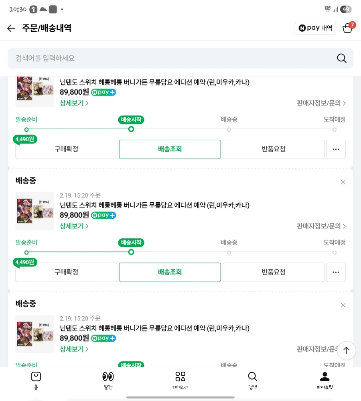Dismiss the second 배송중 order with X
The image size is (361, 401).
click(x=343, y=305)
